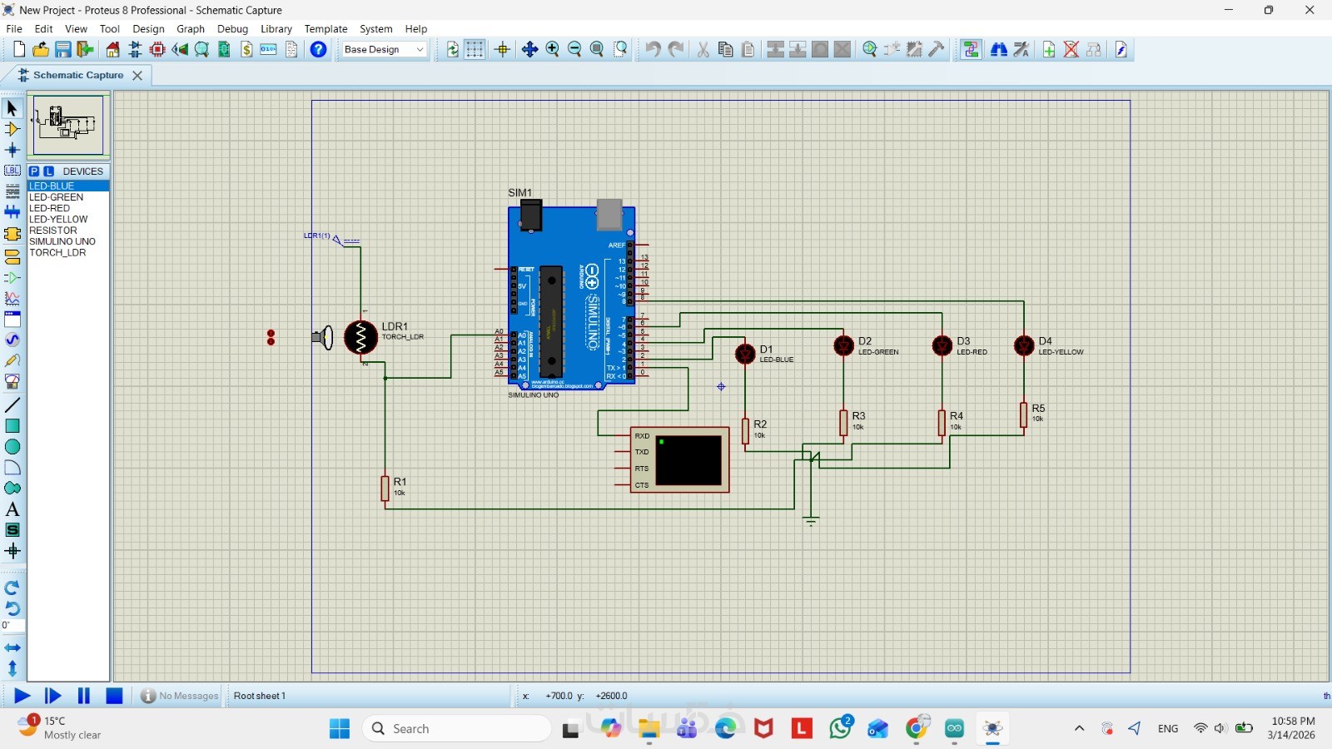This screenshot has width=1332, height=749.
Task: Select the Terminals mode tool
Action: [x=12, y=256]
